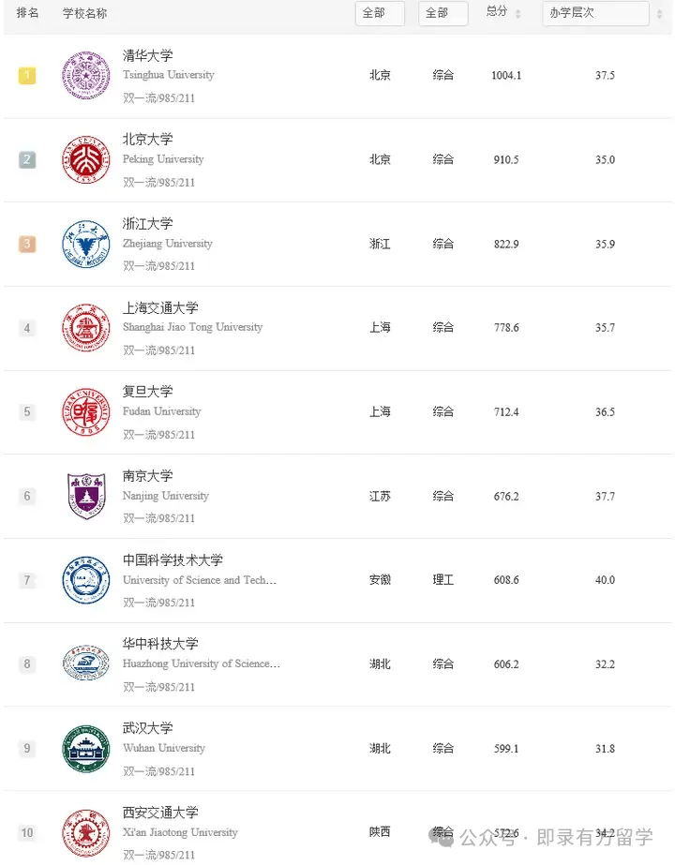
Task: Sort by 总分 column arrows
Action: (517, 14)
